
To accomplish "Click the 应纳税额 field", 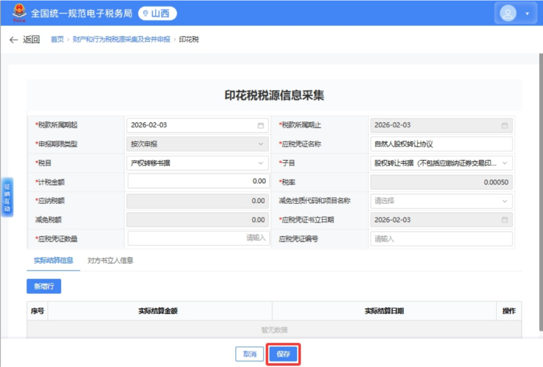I will [198, 201].
